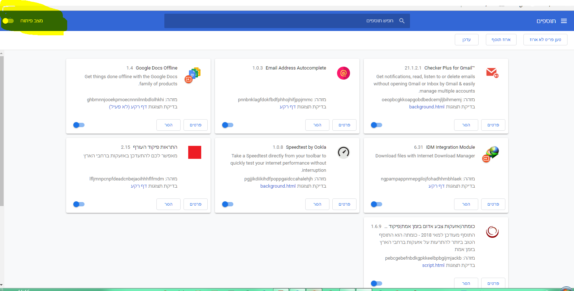Disable the Speedtest by Ookla extension
Viewport: 574px width, 291px height.
pos(228,204)
